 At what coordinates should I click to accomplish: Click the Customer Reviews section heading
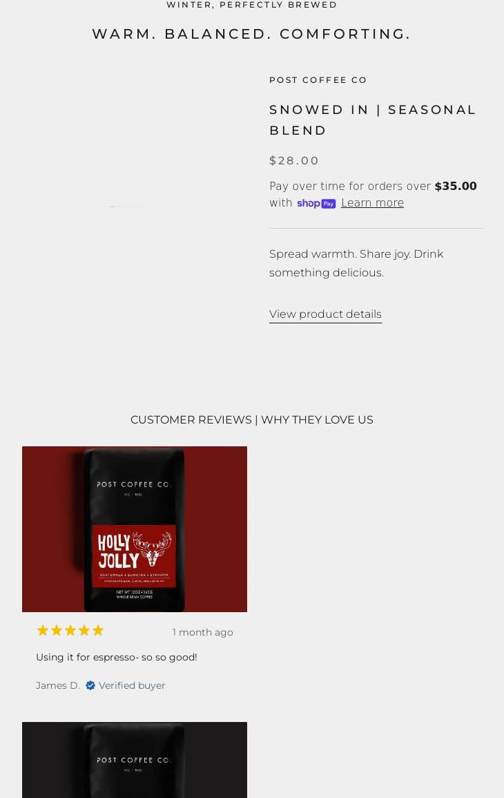pyautogui.click(x=252, y=420)
